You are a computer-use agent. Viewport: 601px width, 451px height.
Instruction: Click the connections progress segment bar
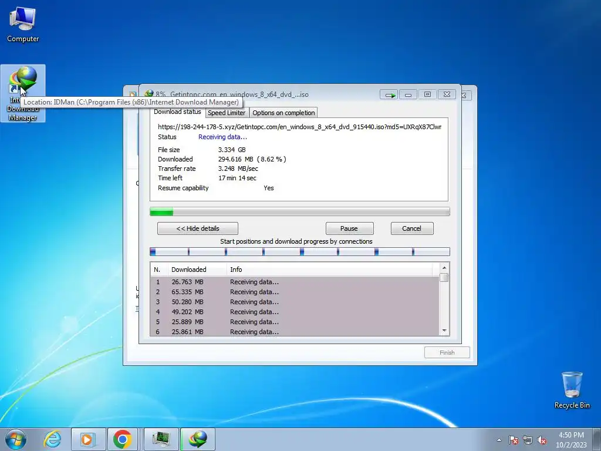pos(299,252)
